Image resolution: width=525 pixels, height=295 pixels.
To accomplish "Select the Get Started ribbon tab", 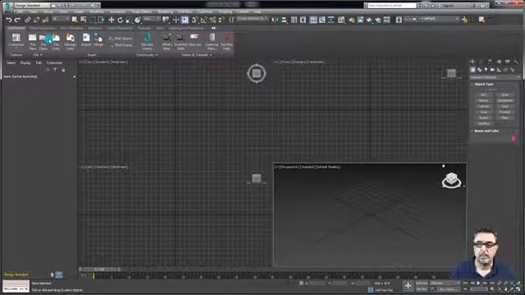I will pos(16,29).
